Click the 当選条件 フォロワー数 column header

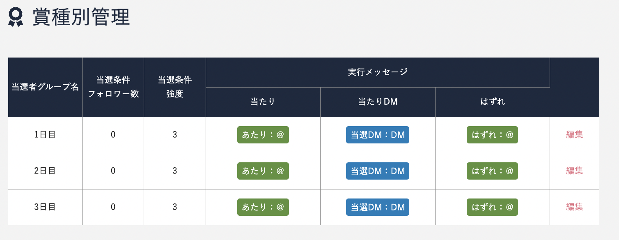(113, 87)
